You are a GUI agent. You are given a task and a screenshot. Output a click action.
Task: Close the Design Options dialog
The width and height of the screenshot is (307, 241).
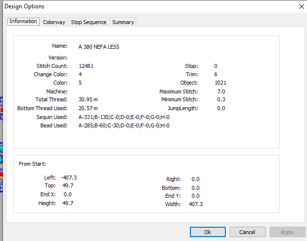(302, 6)
